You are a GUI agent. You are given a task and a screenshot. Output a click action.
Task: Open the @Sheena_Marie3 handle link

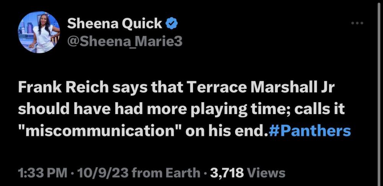click(125, 41)
